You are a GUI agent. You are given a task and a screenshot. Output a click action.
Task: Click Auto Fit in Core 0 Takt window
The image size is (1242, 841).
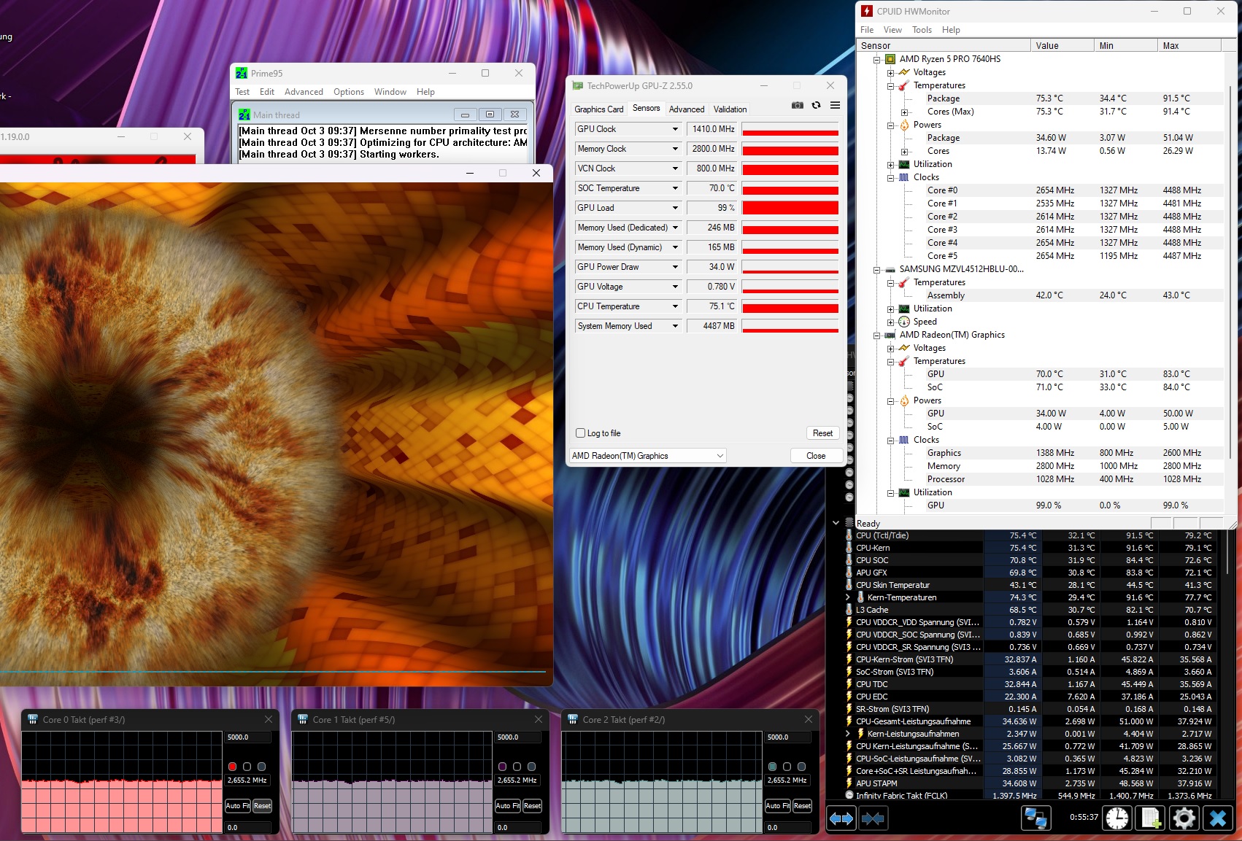(238, 806)
